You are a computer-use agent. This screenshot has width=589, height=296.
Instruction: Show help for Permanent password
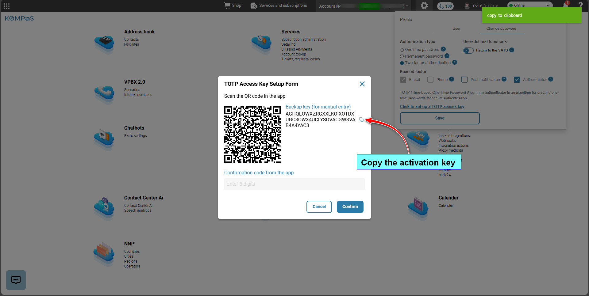coord(447,56)
